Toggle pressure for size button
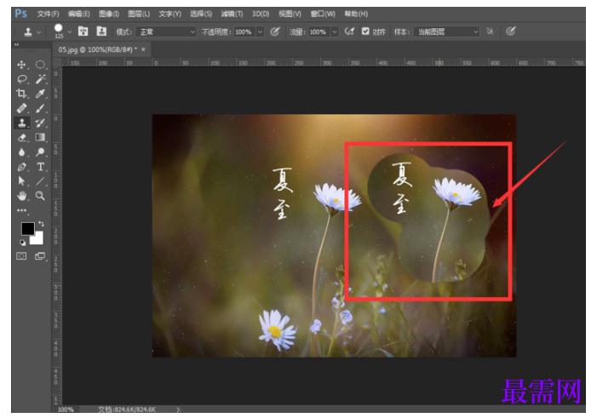597x418 pixels. 511,31
